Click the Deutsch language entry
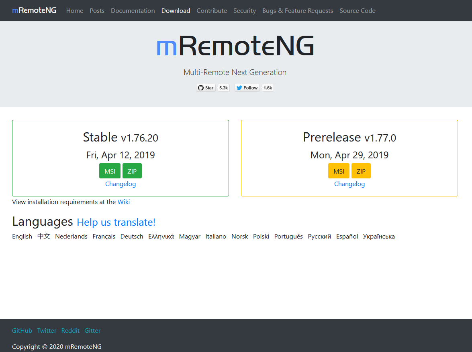472x352 pixels. pyautogui.click(x=132, y=237)
